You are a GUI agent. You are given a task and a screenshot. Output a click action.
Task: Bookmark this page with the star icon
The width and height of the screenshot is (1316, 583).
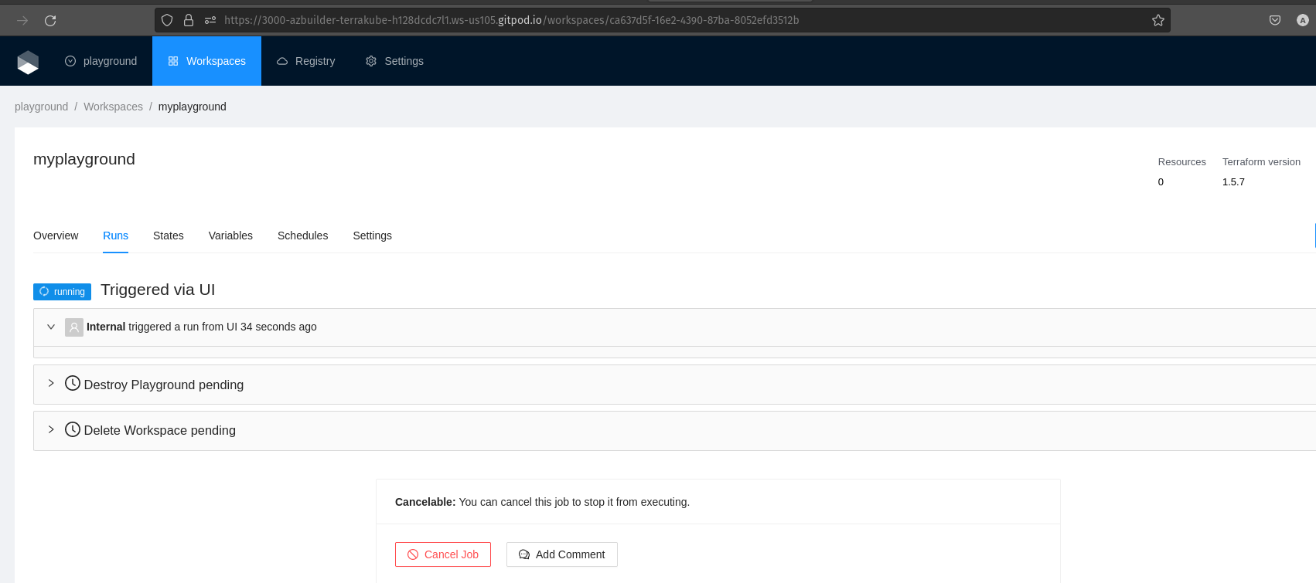(1157, 21)
